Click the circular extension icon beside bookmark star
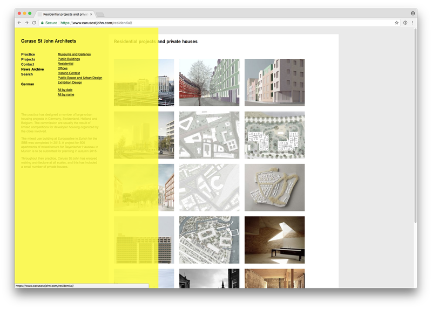432x309 pixels. (406, 23)
